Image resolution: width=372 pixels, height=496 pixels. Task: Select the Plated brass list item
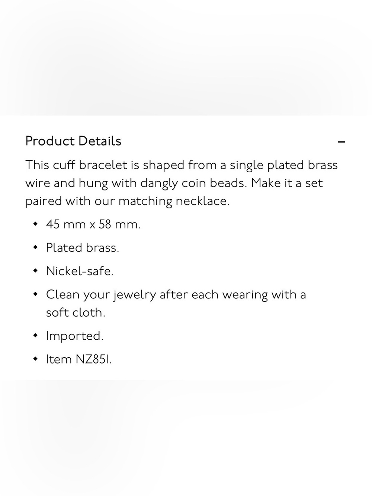[83, 248]
